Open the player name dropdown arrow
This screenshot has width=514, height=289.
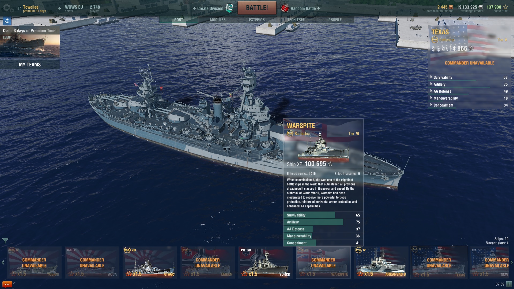[59, 8]
